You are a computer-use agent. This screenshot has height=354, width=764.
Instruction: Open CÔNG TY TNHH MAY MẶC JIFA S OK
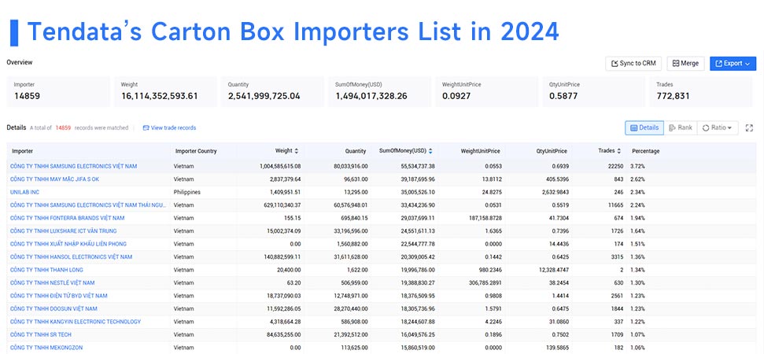54,179
